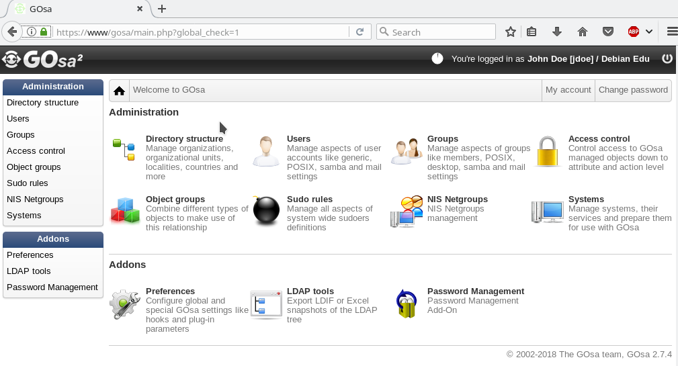Open the Directory structure title link
Viewport: 678px width, 366px height.
point(184,139)
